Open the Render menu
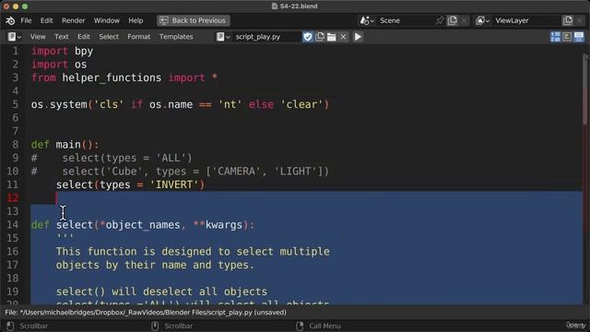 click(74, 20)
